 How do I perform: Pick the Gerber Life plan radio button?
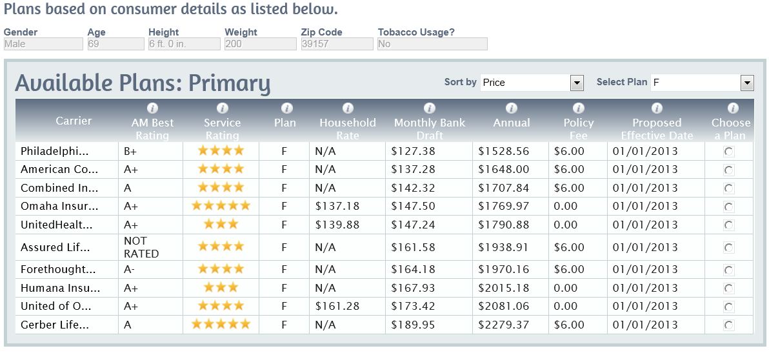point(729,325)
